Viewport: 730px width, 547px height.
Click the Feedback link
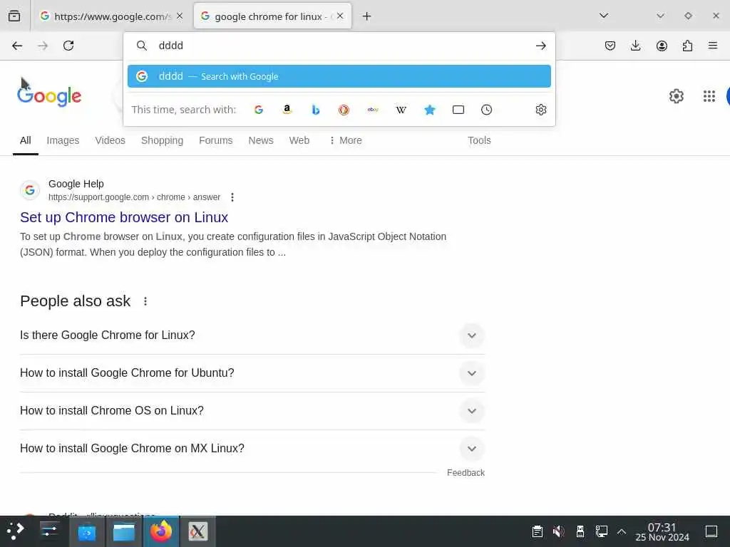point(466,473)
